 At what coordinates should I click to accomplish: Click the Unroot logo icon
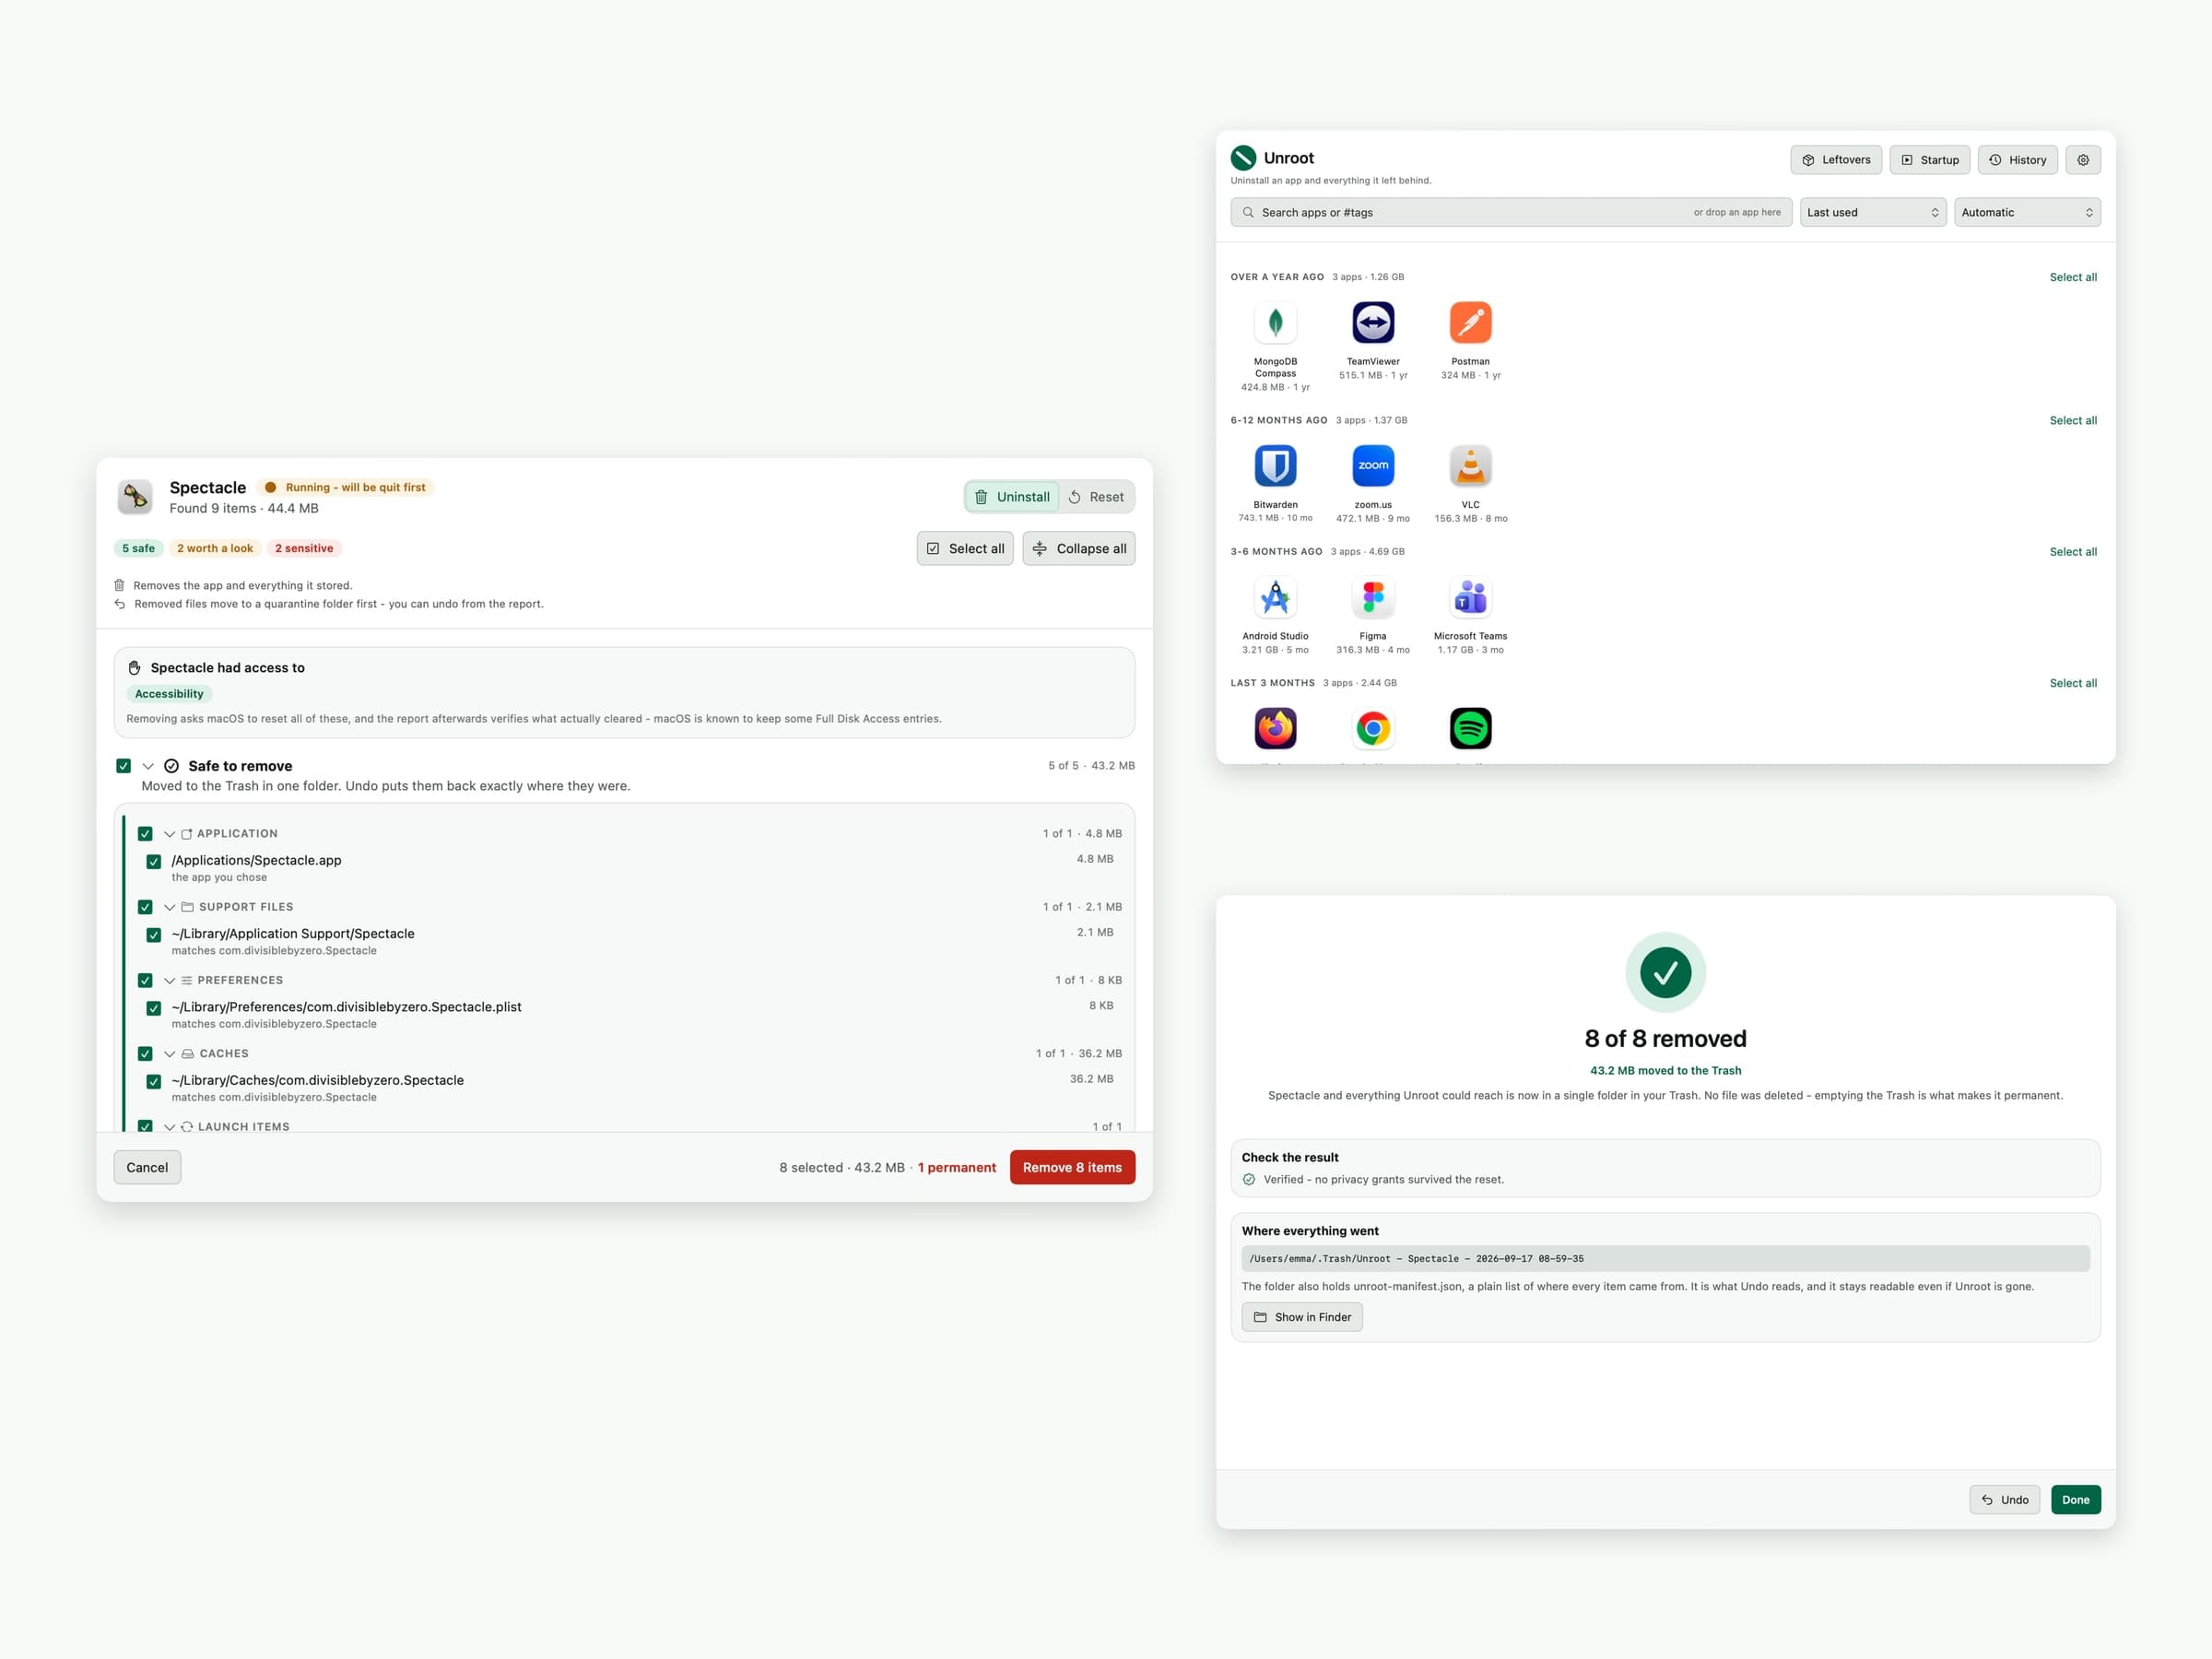(1243, 158)
